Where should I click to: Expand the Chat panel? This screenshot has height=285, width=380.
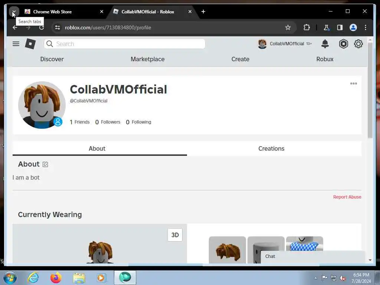pyautogui.click(x=312, y=257)
